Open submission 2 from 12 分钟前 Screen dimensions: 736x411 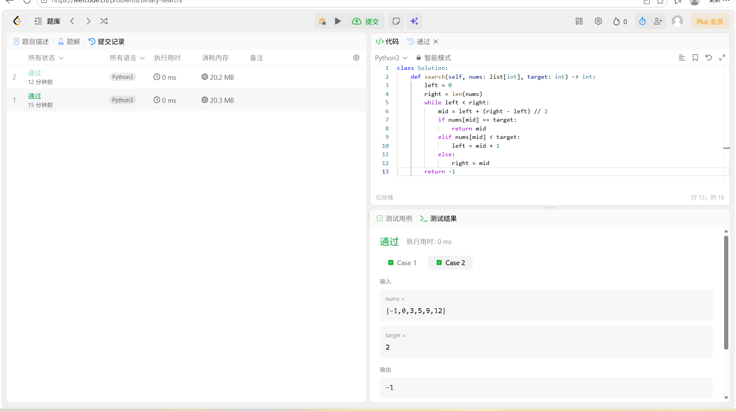186,77
